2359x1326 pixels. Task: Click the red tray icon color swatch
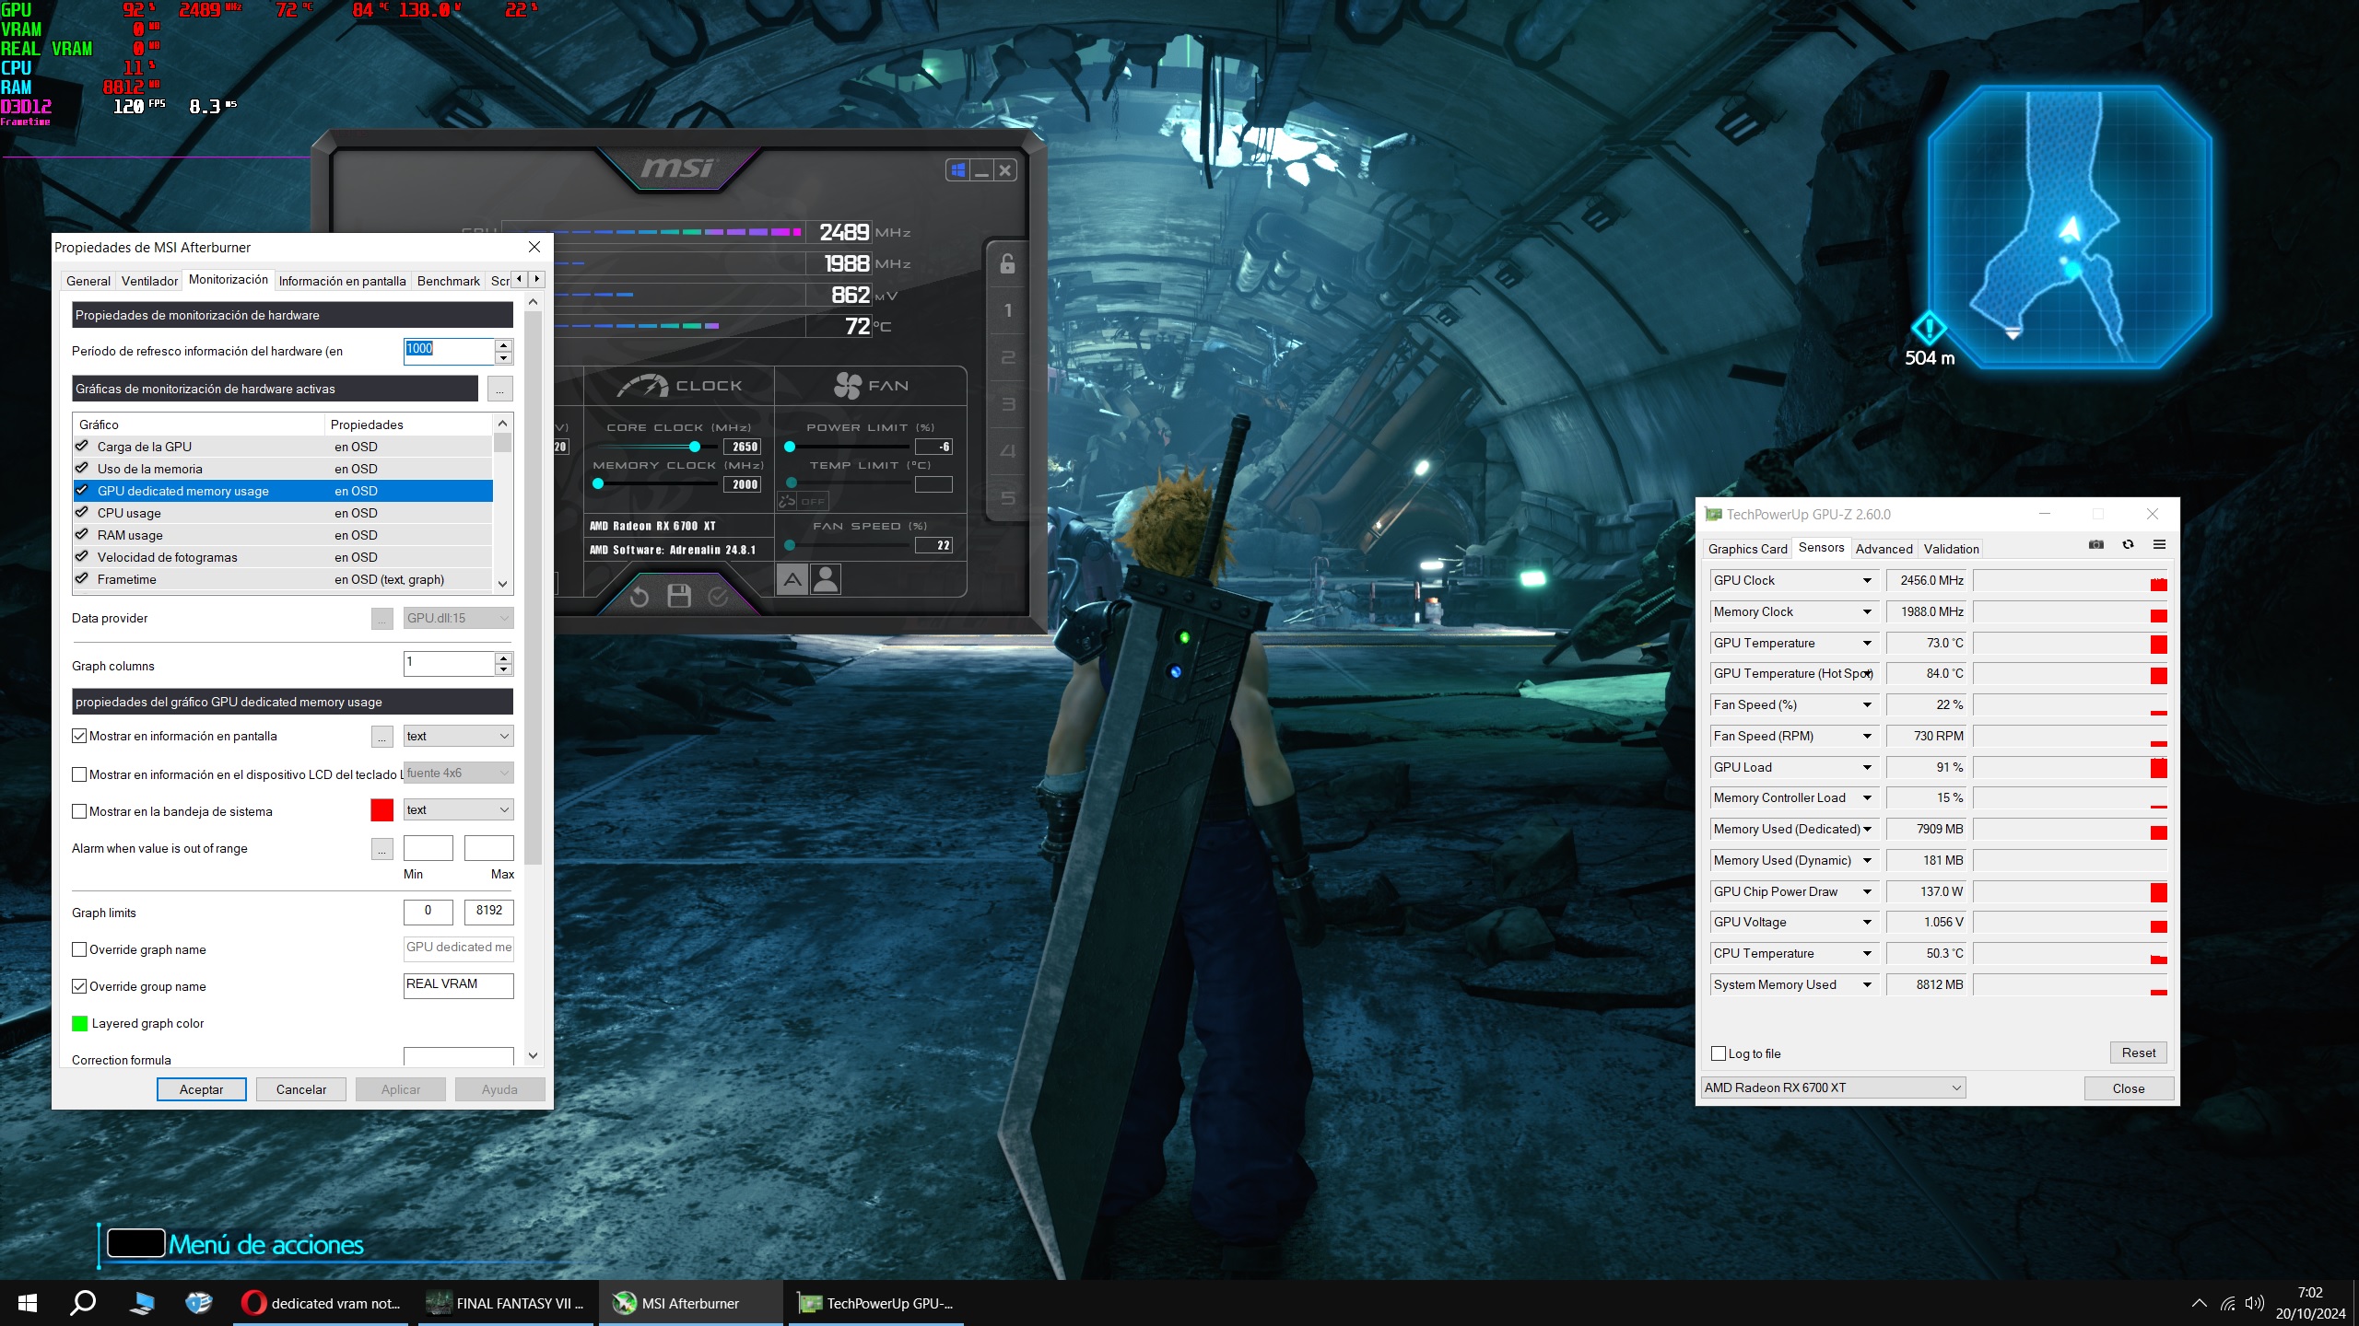point(382,810)
